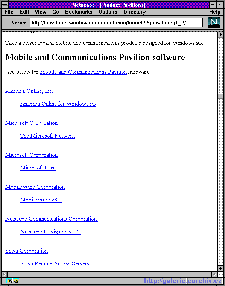Open the Edit menu
This screenshot has width=225, height=286.
[x=24, y=12]
